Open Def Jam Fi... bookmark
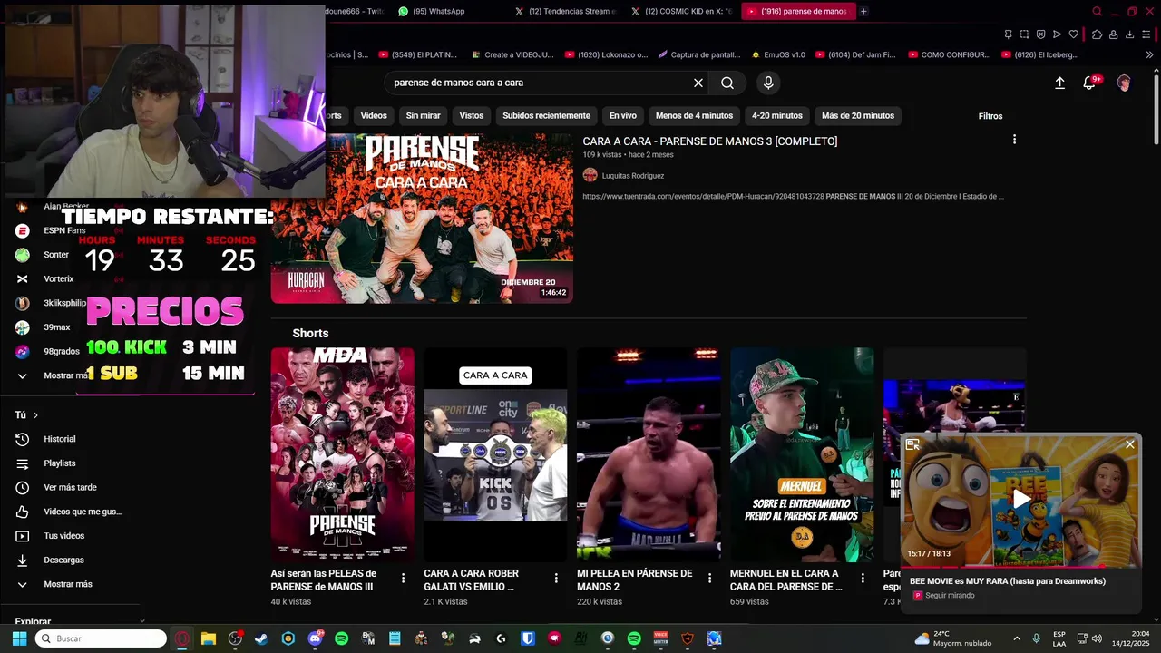1161x653 pixels. [855, 54]
